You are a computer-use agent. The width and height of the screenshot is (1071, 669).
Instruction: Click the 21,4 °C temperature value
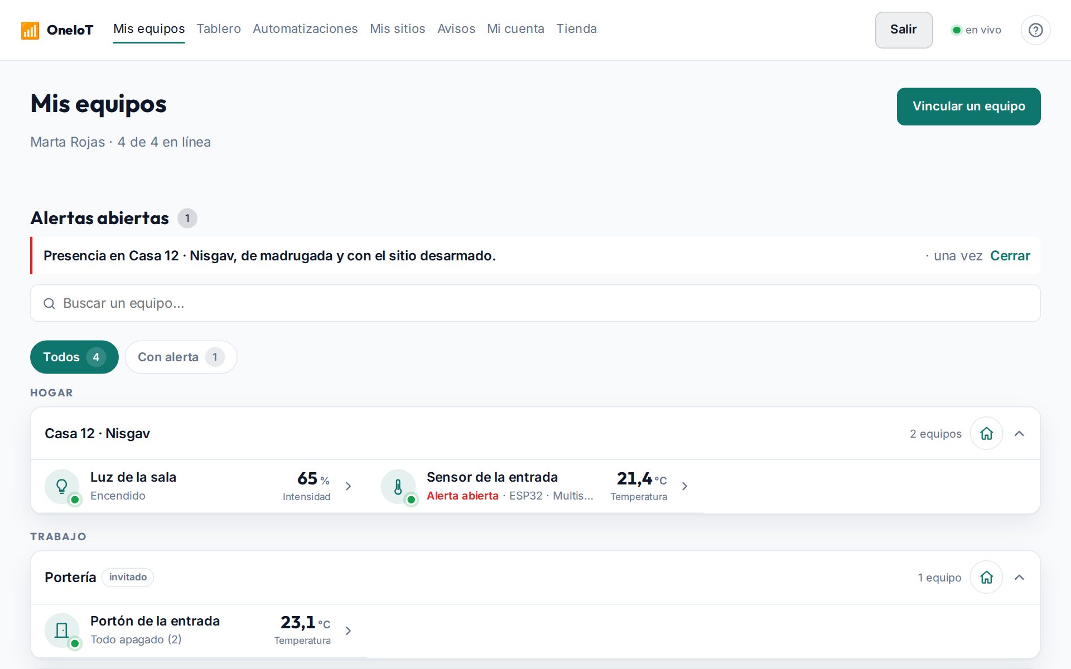point(639,486)
